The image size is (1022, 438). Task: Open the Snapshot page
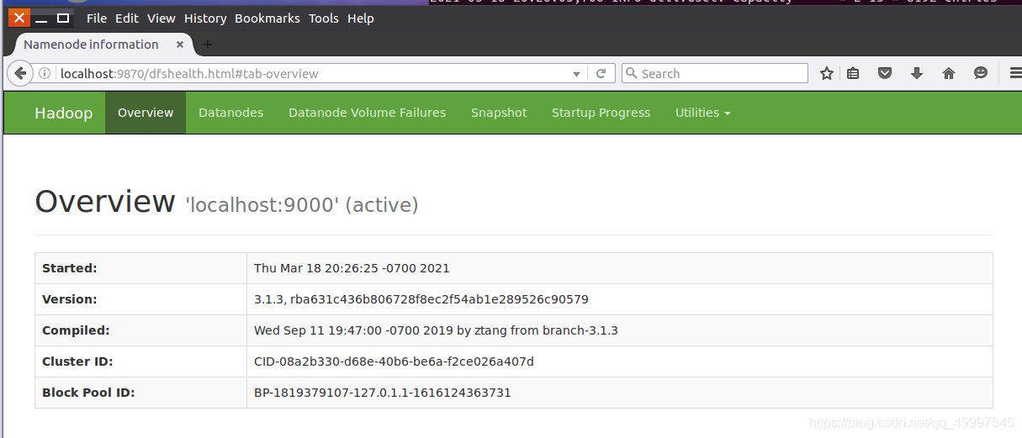click(x=499, y=113)
